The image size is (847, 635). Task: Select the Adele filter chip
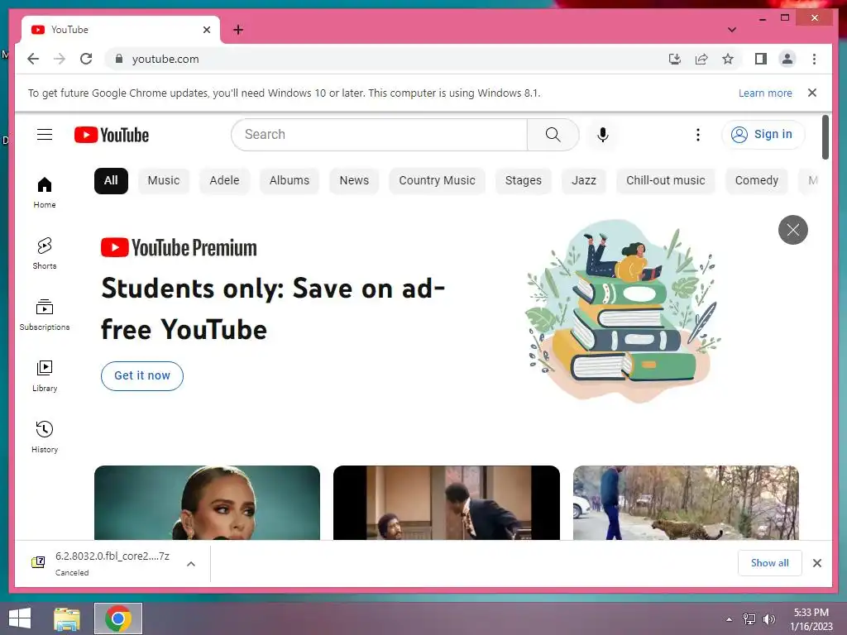pyautogui.click(x=224, y=180)
